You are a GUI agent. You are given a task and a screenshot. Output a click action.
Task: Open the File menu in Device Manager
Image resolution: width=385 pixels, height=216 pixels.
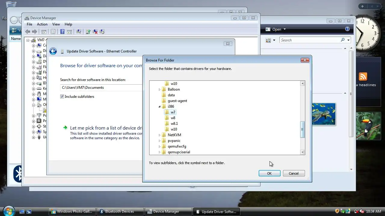(x=29, y=24)
